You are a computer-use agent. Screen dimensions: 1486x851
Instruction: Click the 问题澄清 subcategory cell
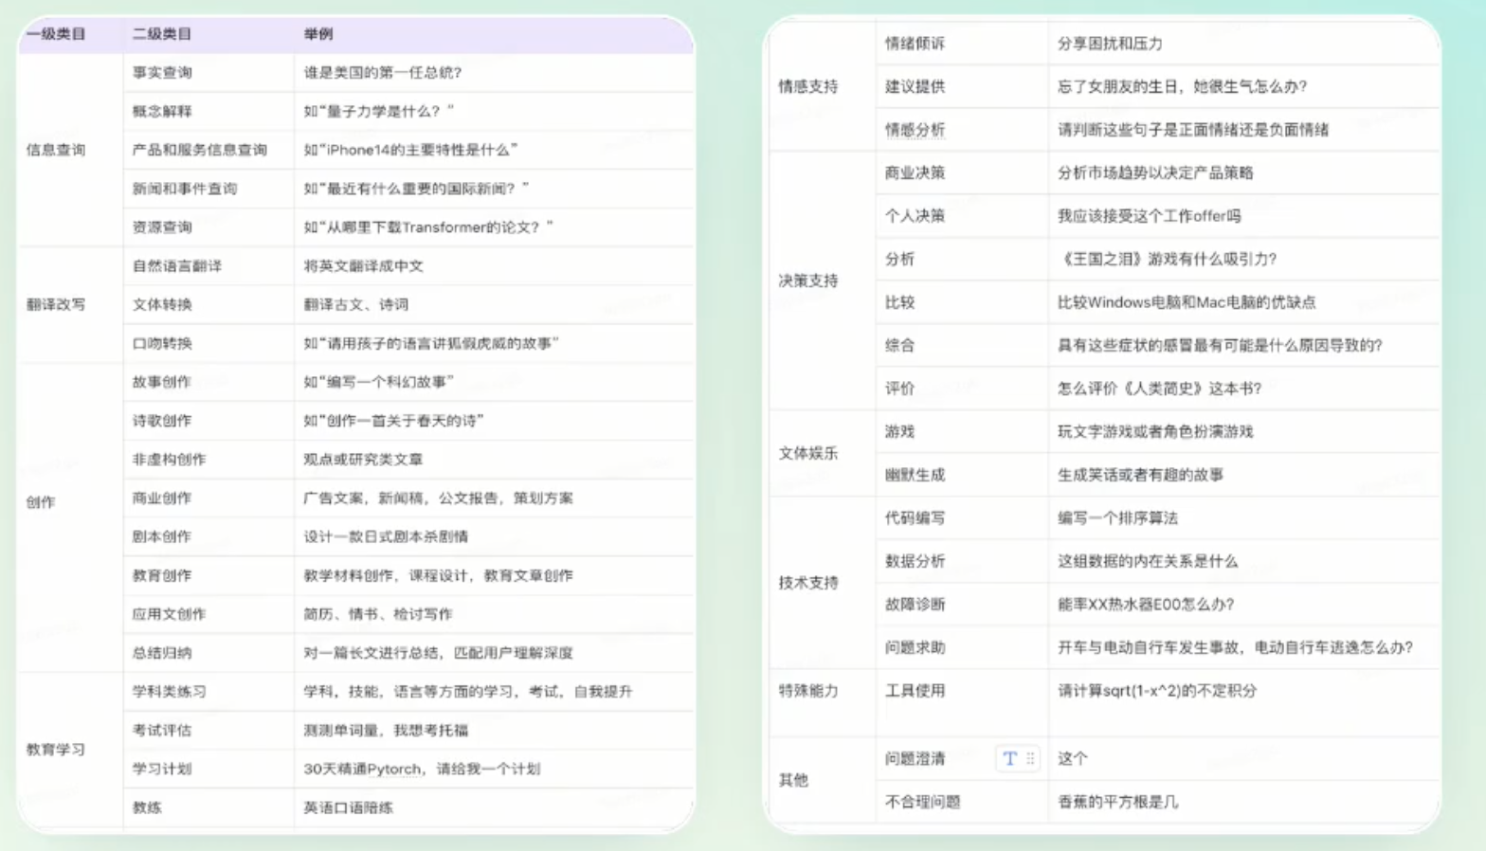tap(915, 758)
